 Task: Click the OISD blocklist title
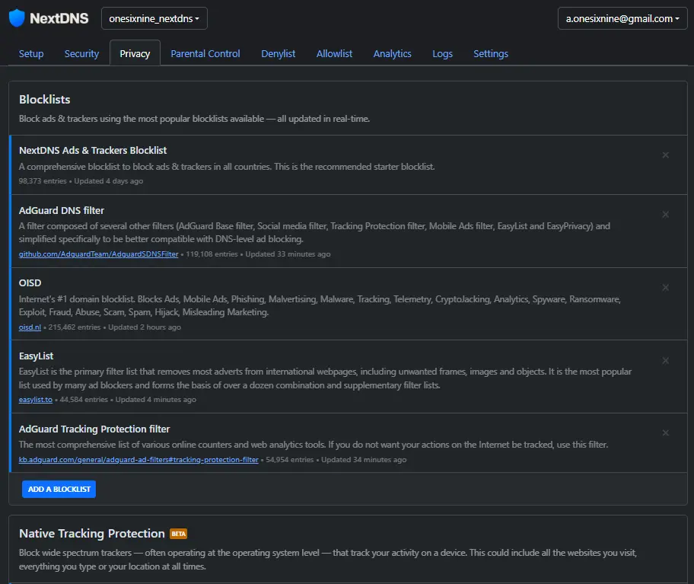(30, 283)
